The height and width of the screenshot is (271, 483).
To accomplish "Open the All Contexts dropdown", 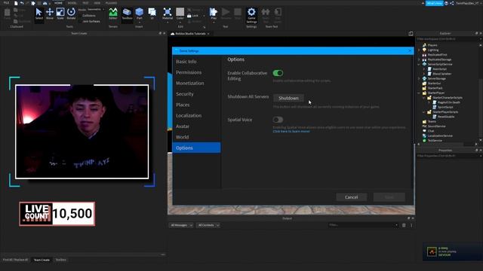I will coord(208,225).
